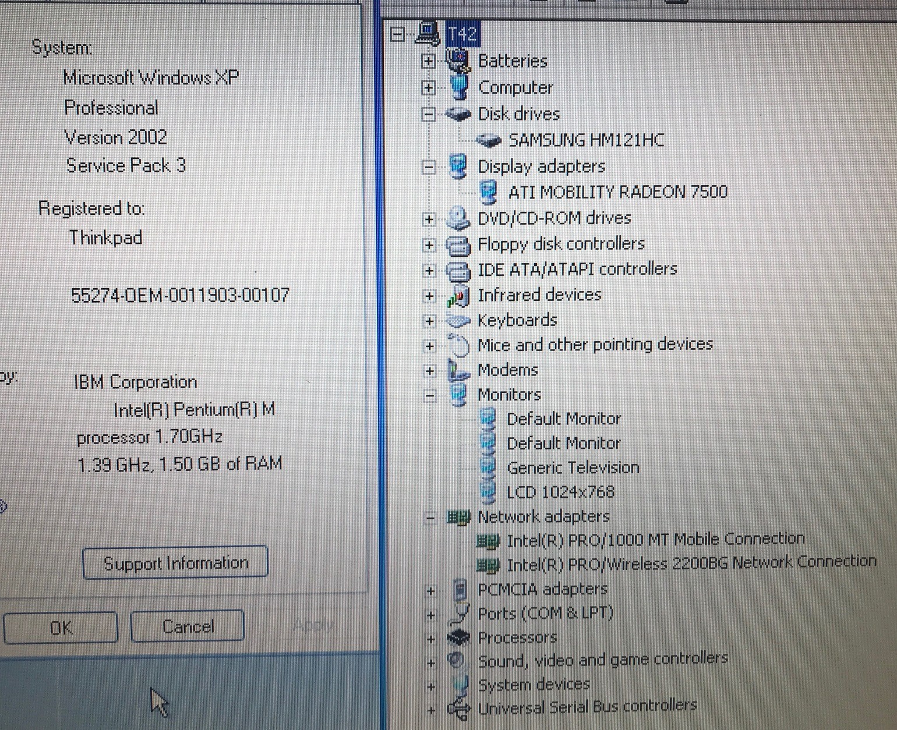897x730 pixels.
Task: Click the DVD/CD-ROM drives icon
Action: coord(458,218)
